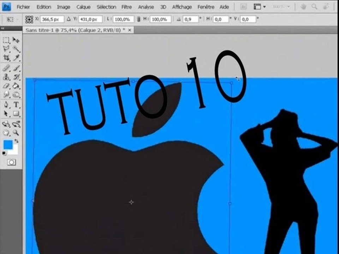Click the Hand icon in application bar
This screenshot has width=339, height=254.
pos(304,7)
